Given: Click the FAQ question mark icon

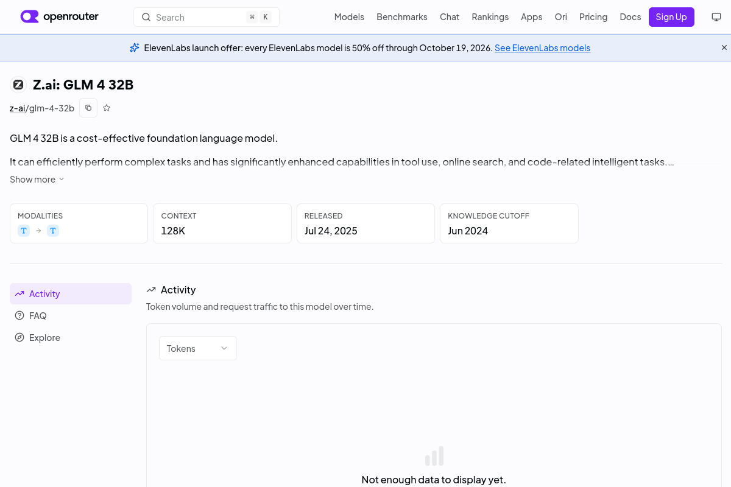Looking at the screenshot, I should (19, 315).
